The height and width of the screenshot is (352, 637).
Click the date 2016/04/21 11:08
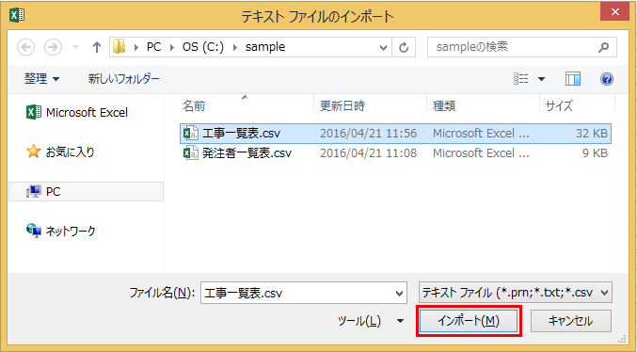click(x=368, y=153)
